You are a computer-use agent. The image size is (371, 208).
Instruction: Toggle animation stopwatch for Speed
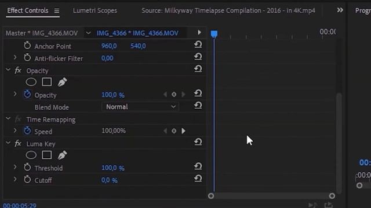(27, 131)
